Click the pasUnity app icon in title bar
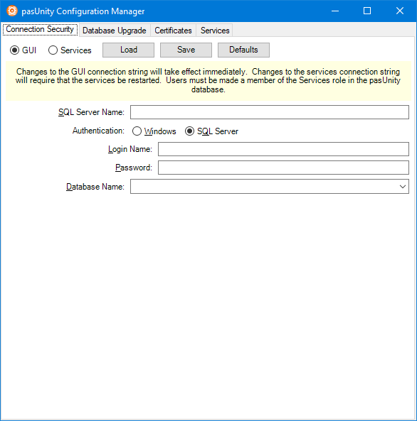This screenshot has width=417, height=421. [x=12, y=11]
